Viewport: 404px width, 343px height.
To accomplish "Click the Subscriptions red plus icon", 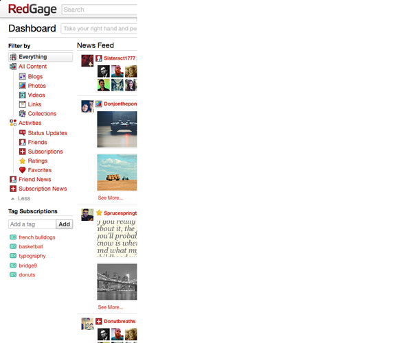I will [23, 152].
